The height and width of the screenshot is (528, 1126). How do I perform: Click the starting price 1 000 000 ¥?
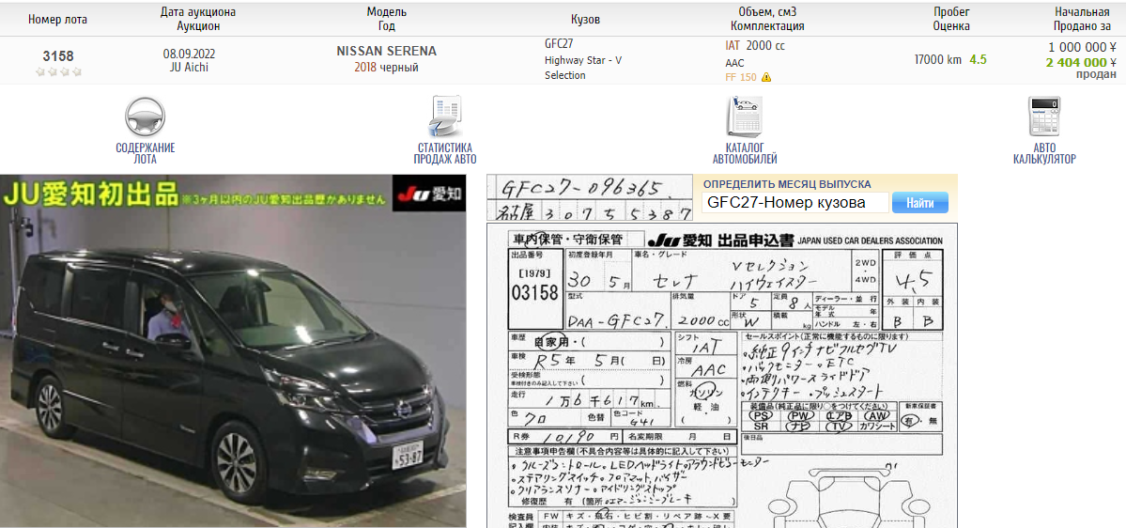pos(1082,48)
